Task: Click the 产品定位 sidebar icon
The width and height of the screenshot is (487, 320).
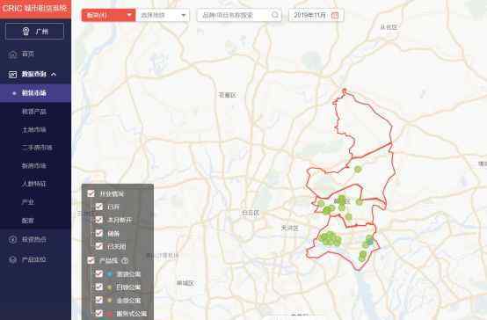Action: pyautogui.click(x=12, y=259)
